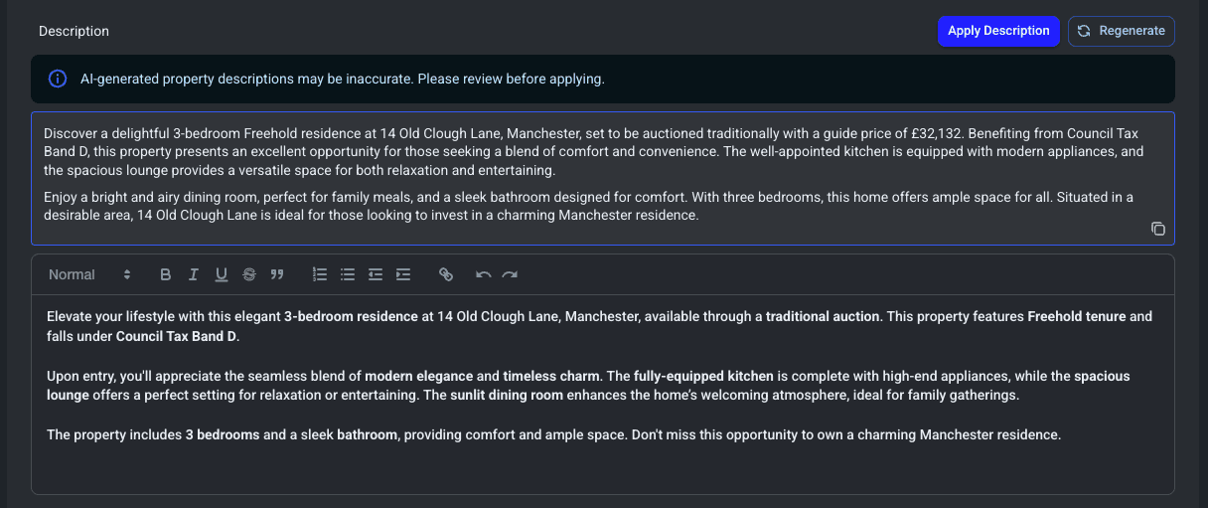The image size is (1208, 508).
Task: Click the Description section label
Action: 74,31
